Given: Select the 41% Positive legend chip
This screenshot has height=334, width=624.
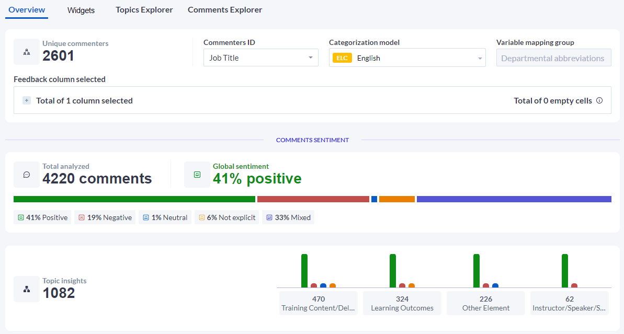Looking at the screenshot, I should [x=42, y=217].
